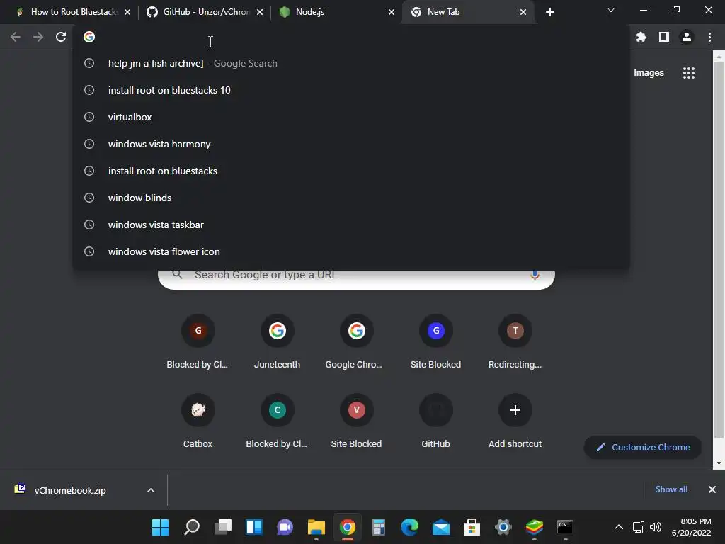Image resolution: width=725 pixels, height=544 pixels.
Task: Open the downloaded vChromebook.zip file
Action: tap(69, 490)
